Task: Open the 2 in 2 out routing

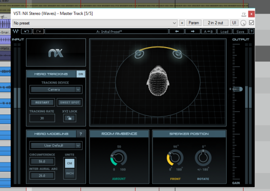Action: click(215, 23)
